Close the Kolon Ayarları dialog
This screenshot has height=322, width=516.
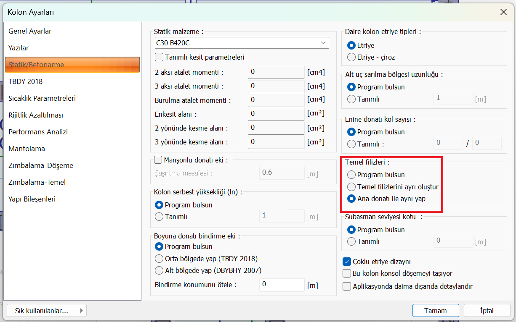pyautogui.click(x=503, y=12)
